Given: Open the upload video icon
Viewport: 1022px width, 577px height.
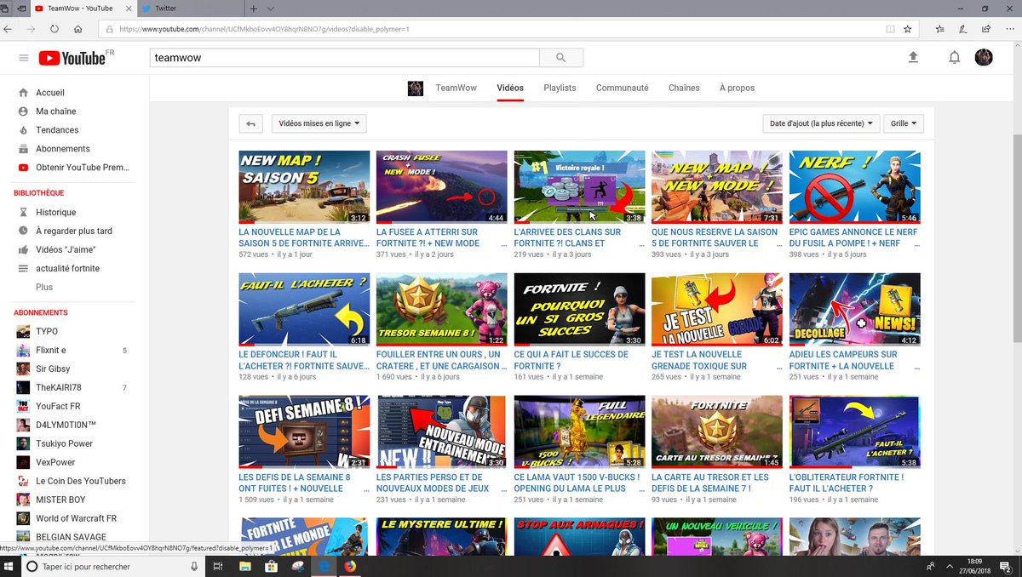Looking at the screenshot, I should (913, 57).
